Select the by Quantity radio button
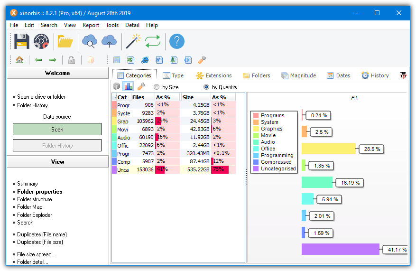416x271 pixels. tap(206, 87)
